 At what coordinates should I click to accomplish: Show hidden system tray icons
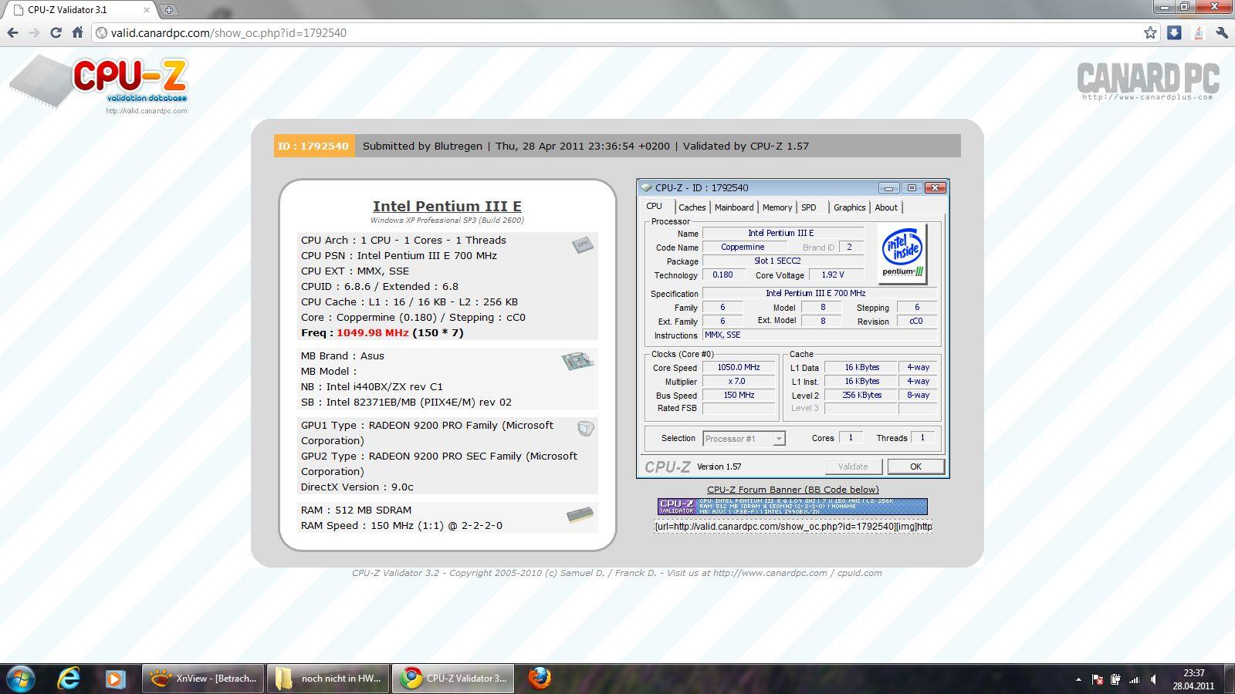point(1078,679)
